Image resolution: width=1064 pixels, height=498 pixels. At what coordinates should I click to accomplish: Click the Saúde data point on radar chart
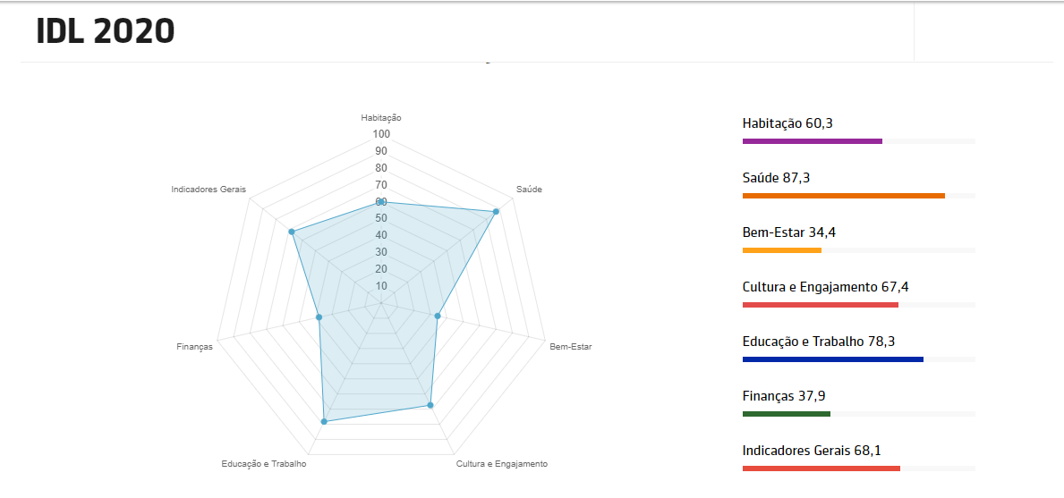click(496, 212)
